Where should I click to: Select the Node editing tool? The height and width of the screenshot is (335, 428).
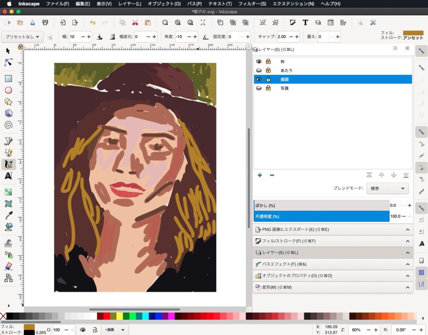click(8, 62)
